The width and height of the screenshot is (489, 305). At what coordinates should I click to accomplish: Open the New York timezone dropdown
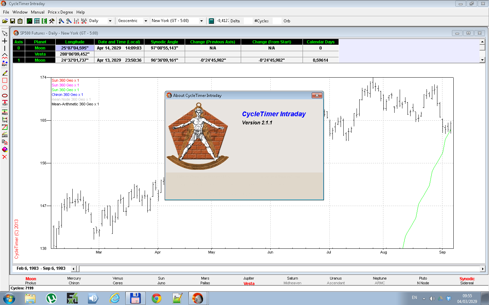(x=201, y=21)
